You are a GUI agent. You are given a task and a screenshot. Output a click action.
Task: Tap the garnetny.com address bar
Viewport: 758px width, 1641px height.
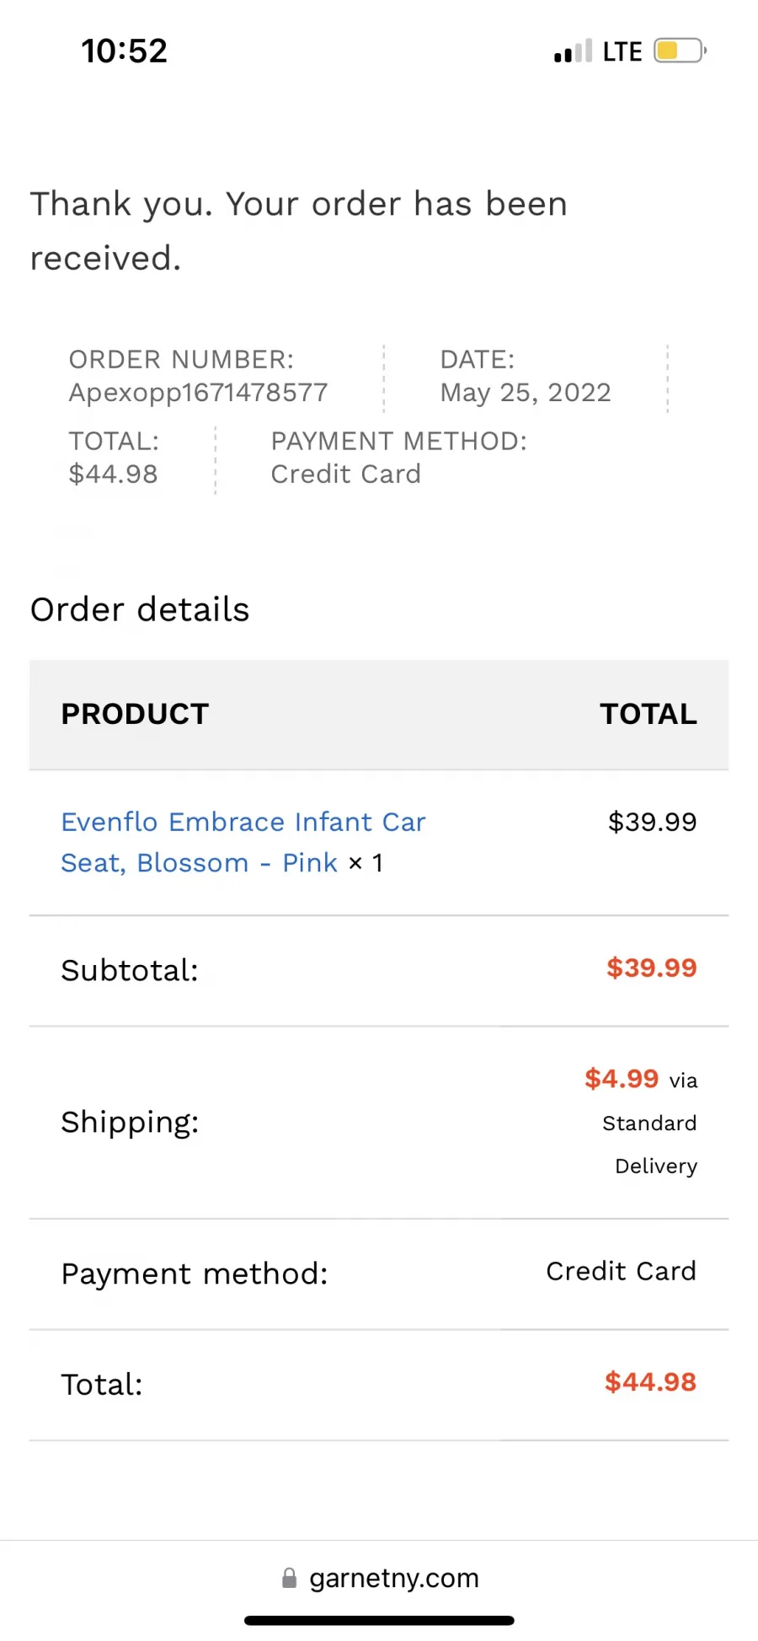379,1578
